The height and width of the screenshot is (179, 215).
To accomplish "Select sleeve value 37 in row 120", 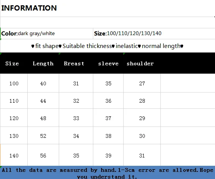I will (108, 118).
